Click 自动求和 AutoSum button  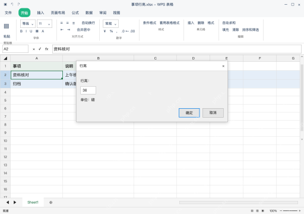tap(229, 23)
